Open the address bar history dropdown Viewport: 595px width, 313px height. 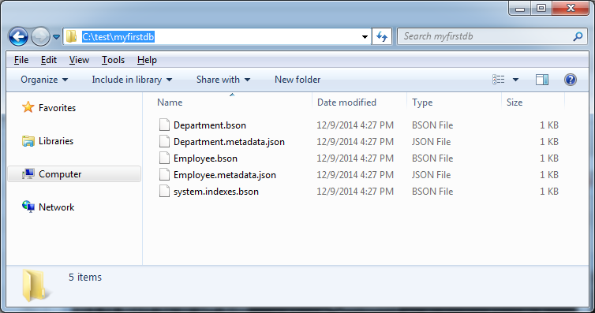[365, 37]
